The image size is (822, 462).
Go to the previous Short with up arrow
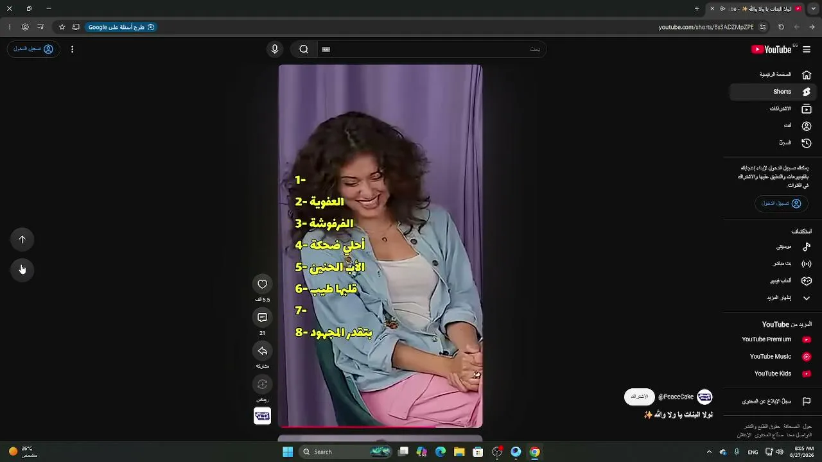(22, 239)
